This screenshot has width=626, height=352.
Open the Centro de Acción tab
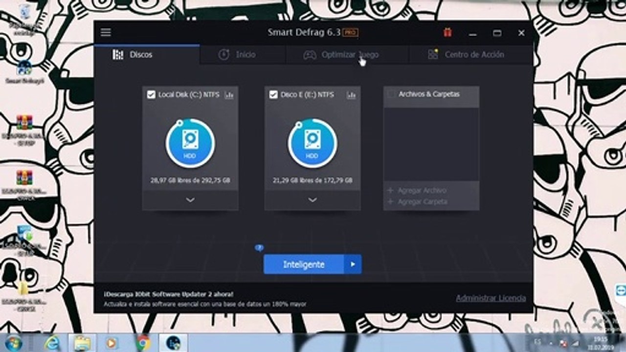(471, 55)
